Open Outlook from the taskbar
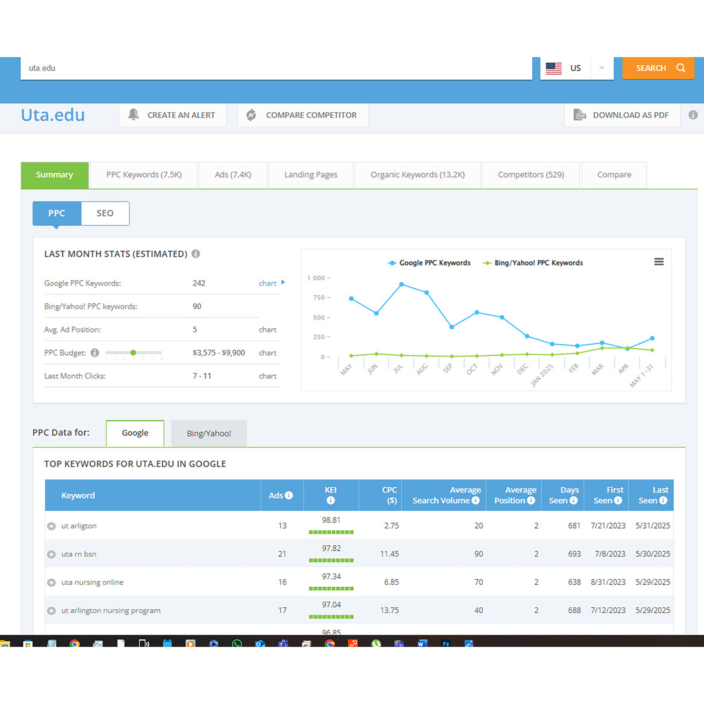 pyautogui.click(x=260, y=643)
